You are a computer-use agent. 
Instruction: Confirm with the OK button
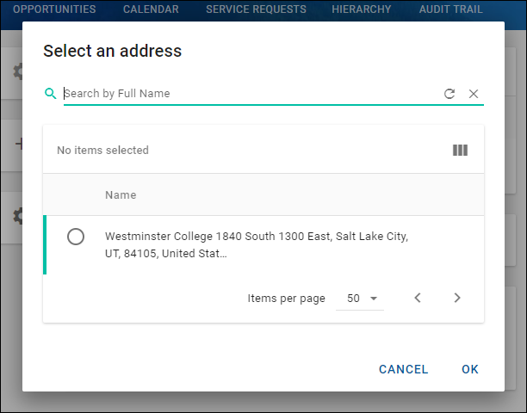[470, 369]
